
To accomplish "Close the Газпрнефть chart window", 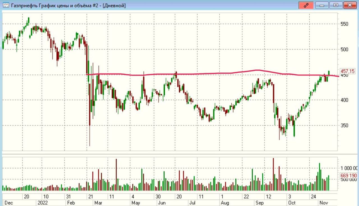I will pos(350,5).
